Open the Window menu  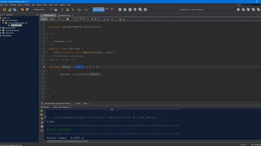point(62,5)
